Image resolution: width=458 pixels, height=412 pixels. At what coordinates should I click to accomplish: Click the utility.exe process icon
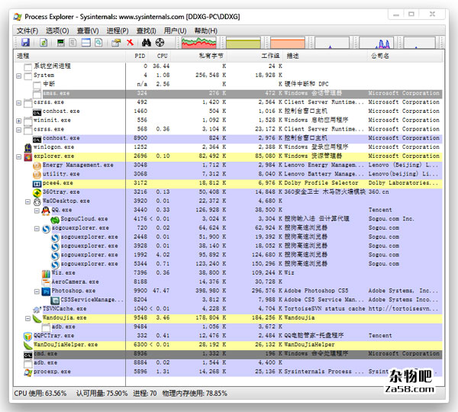tap(37, 175)
